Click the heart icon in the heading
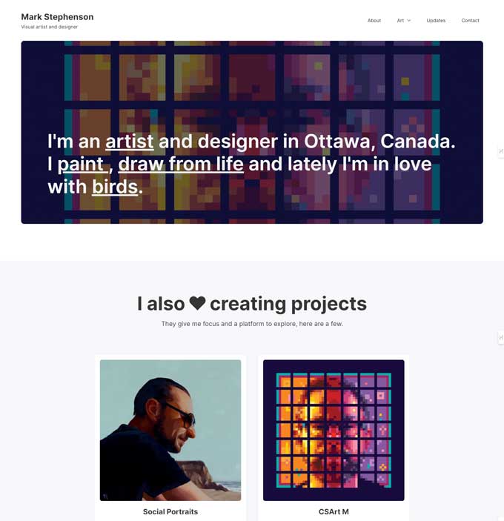This screenshot has width=504, height=521. (x=197, y=303)
